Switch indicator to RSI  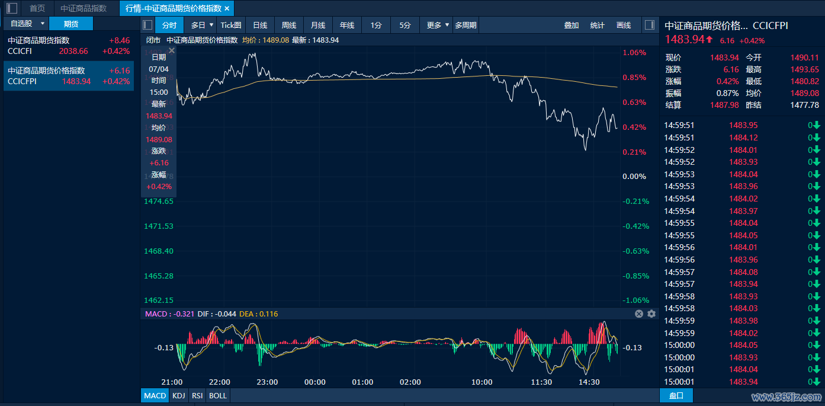click(197, 395)
